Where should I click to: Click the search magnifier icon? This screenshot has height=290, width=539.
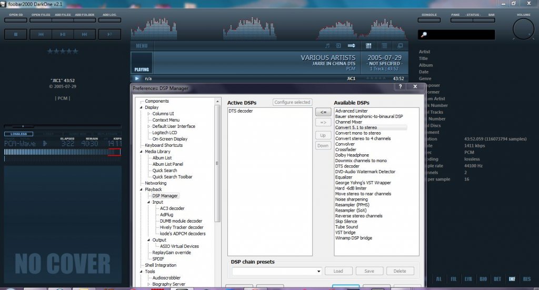424,34
